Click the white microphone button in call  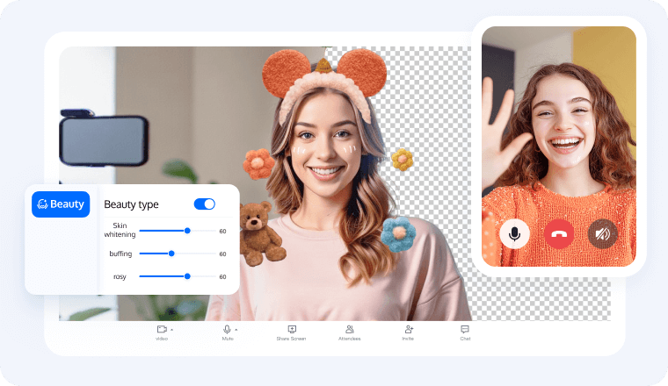[x=515, y=234]
